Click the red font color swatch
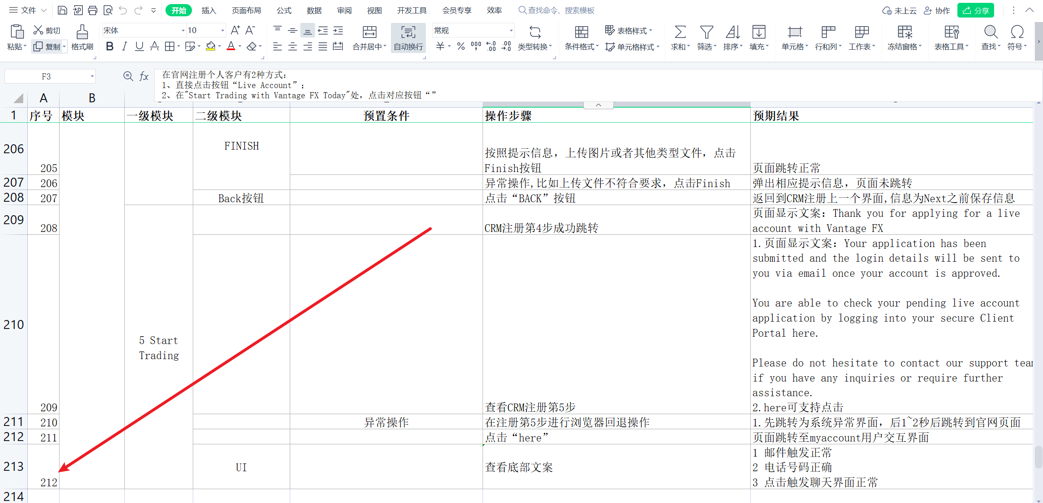The image size is (1043, 503). pyautogui.click(x=231, y=46)
